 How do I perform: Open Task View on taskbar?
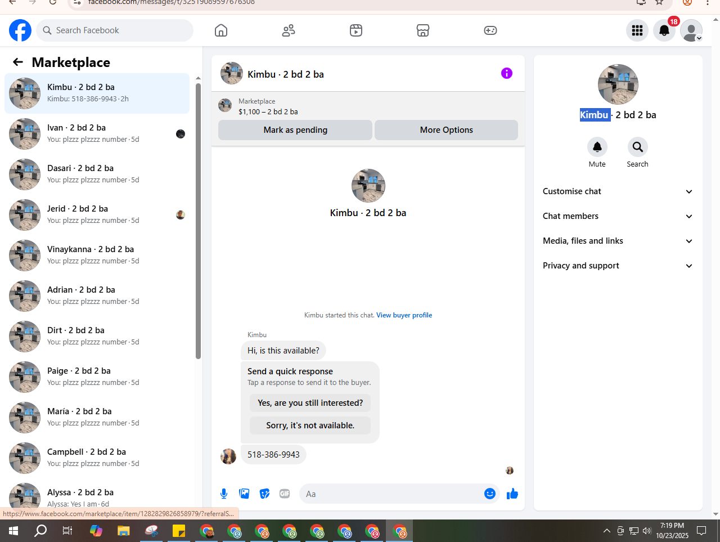click(x=67, y=531)
